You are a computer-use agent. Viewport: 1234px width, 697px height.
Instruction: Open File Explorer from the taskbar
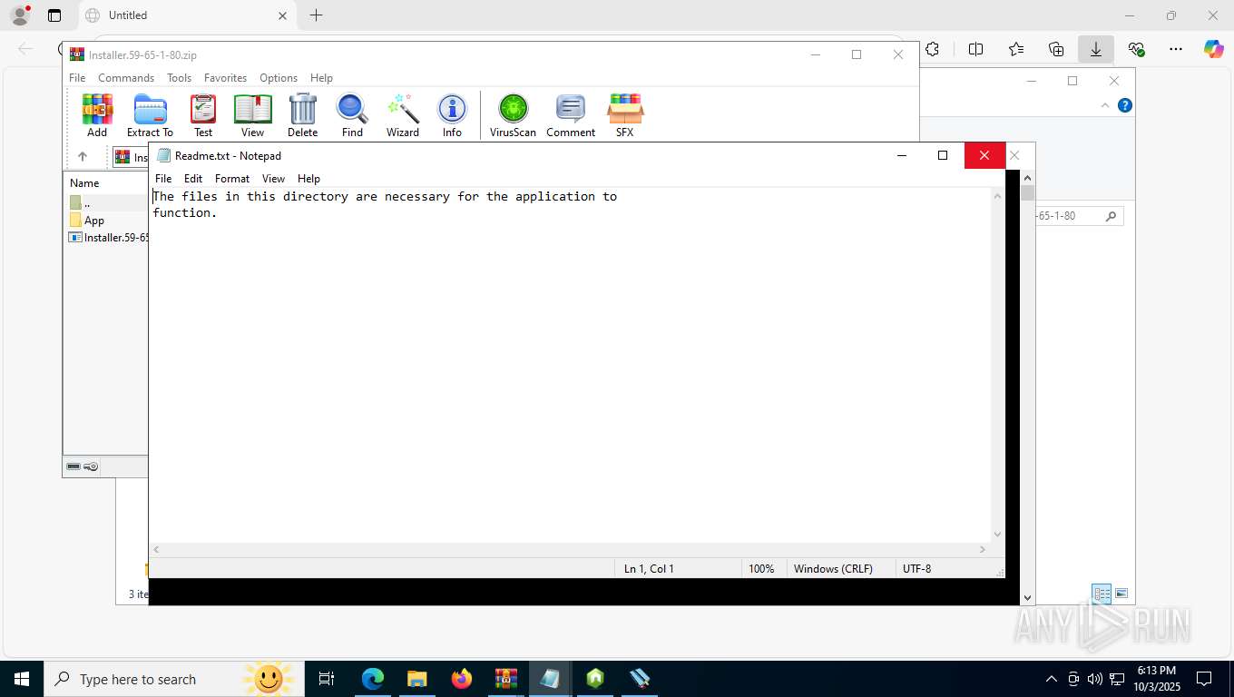coord(416,679)
